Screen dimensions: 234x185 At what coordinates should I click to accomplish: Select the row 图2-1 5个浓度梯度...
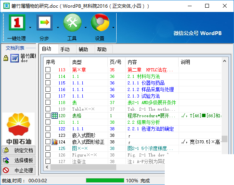(x=133, y=148)
